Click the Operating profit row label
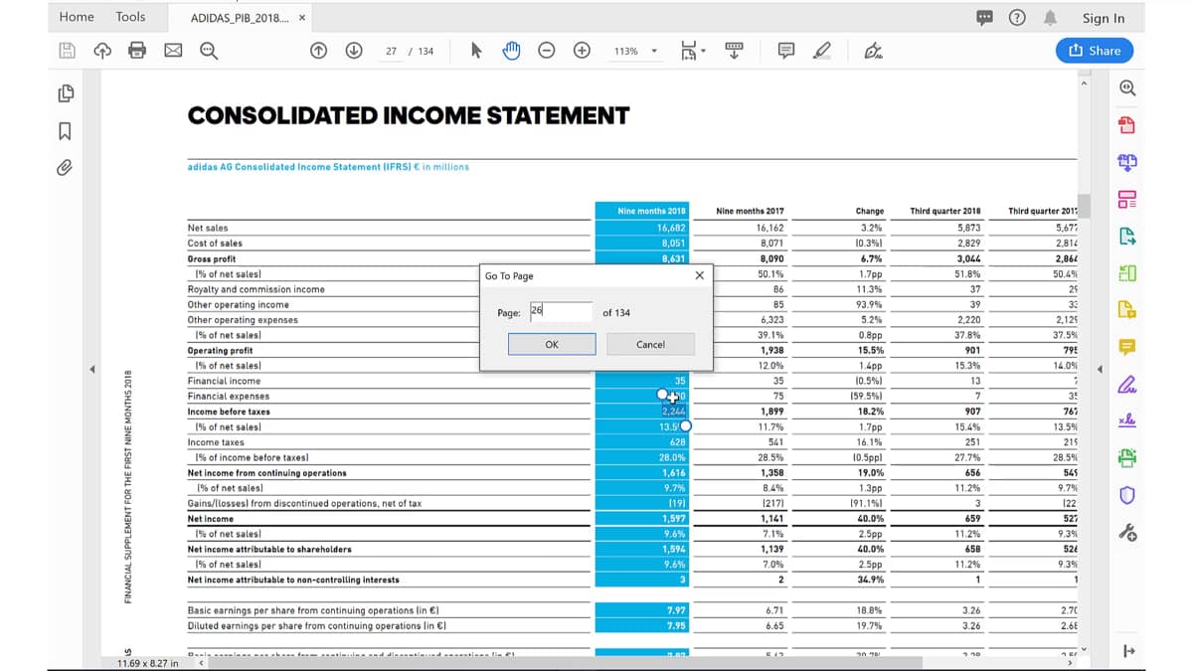The height and width of the screenshot is (671, 1193). click(x=220, y=351)
